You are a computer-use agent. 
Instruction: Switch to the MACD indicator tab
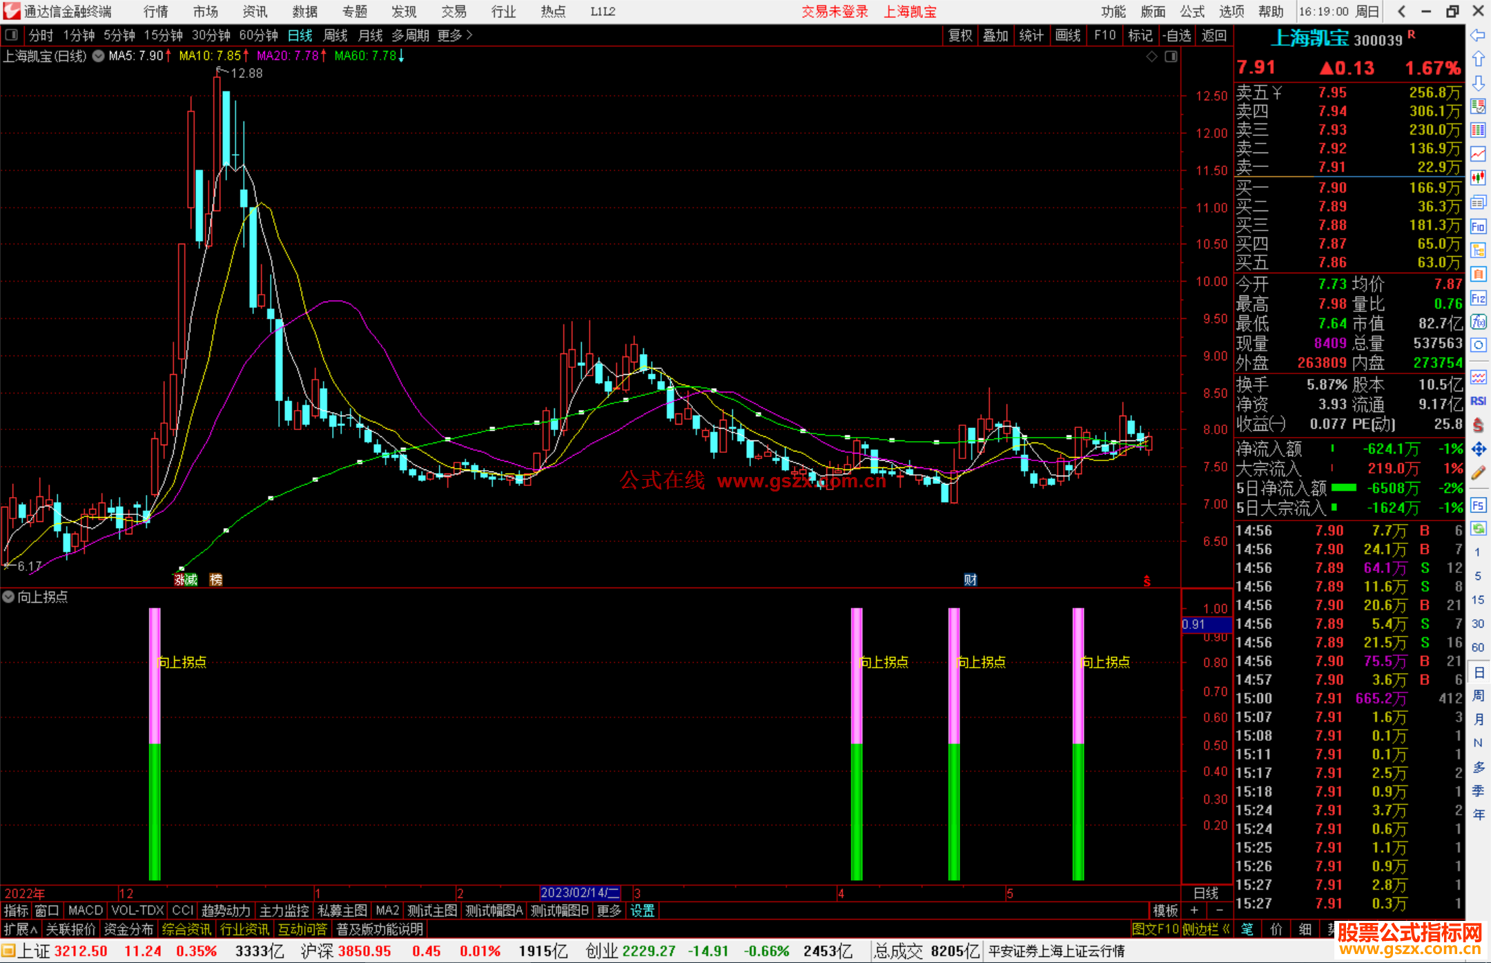point(85,911)
